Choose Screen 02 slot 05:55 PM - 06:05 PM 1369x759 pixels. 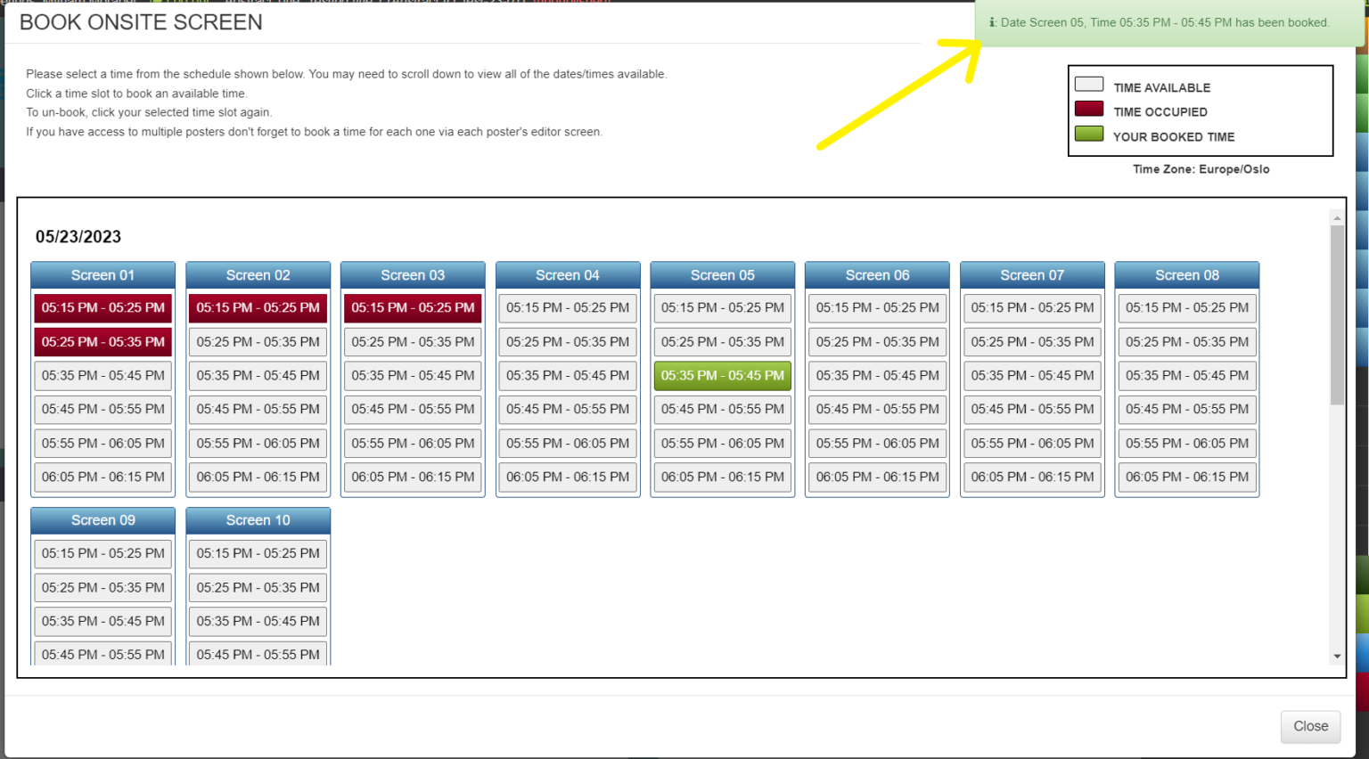(258, 443)
